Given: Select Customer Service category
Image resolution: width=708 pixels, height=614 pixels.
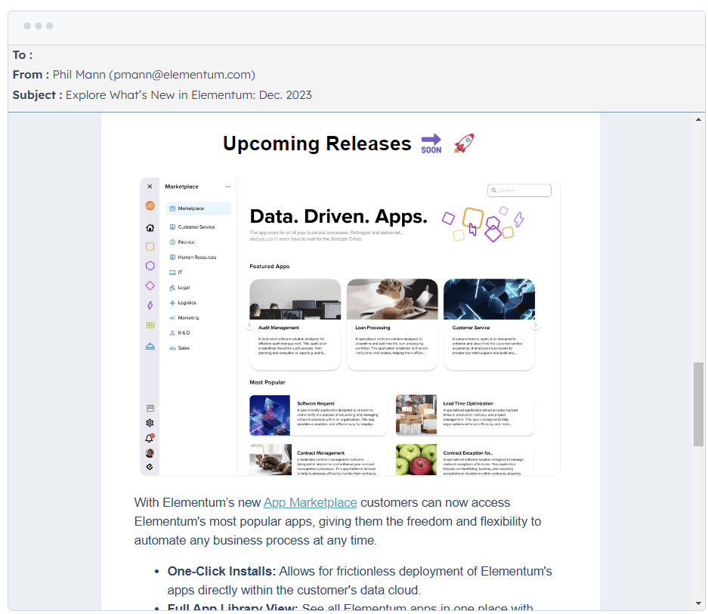Looking at the screenshot, I should click(x=193, y=227).
